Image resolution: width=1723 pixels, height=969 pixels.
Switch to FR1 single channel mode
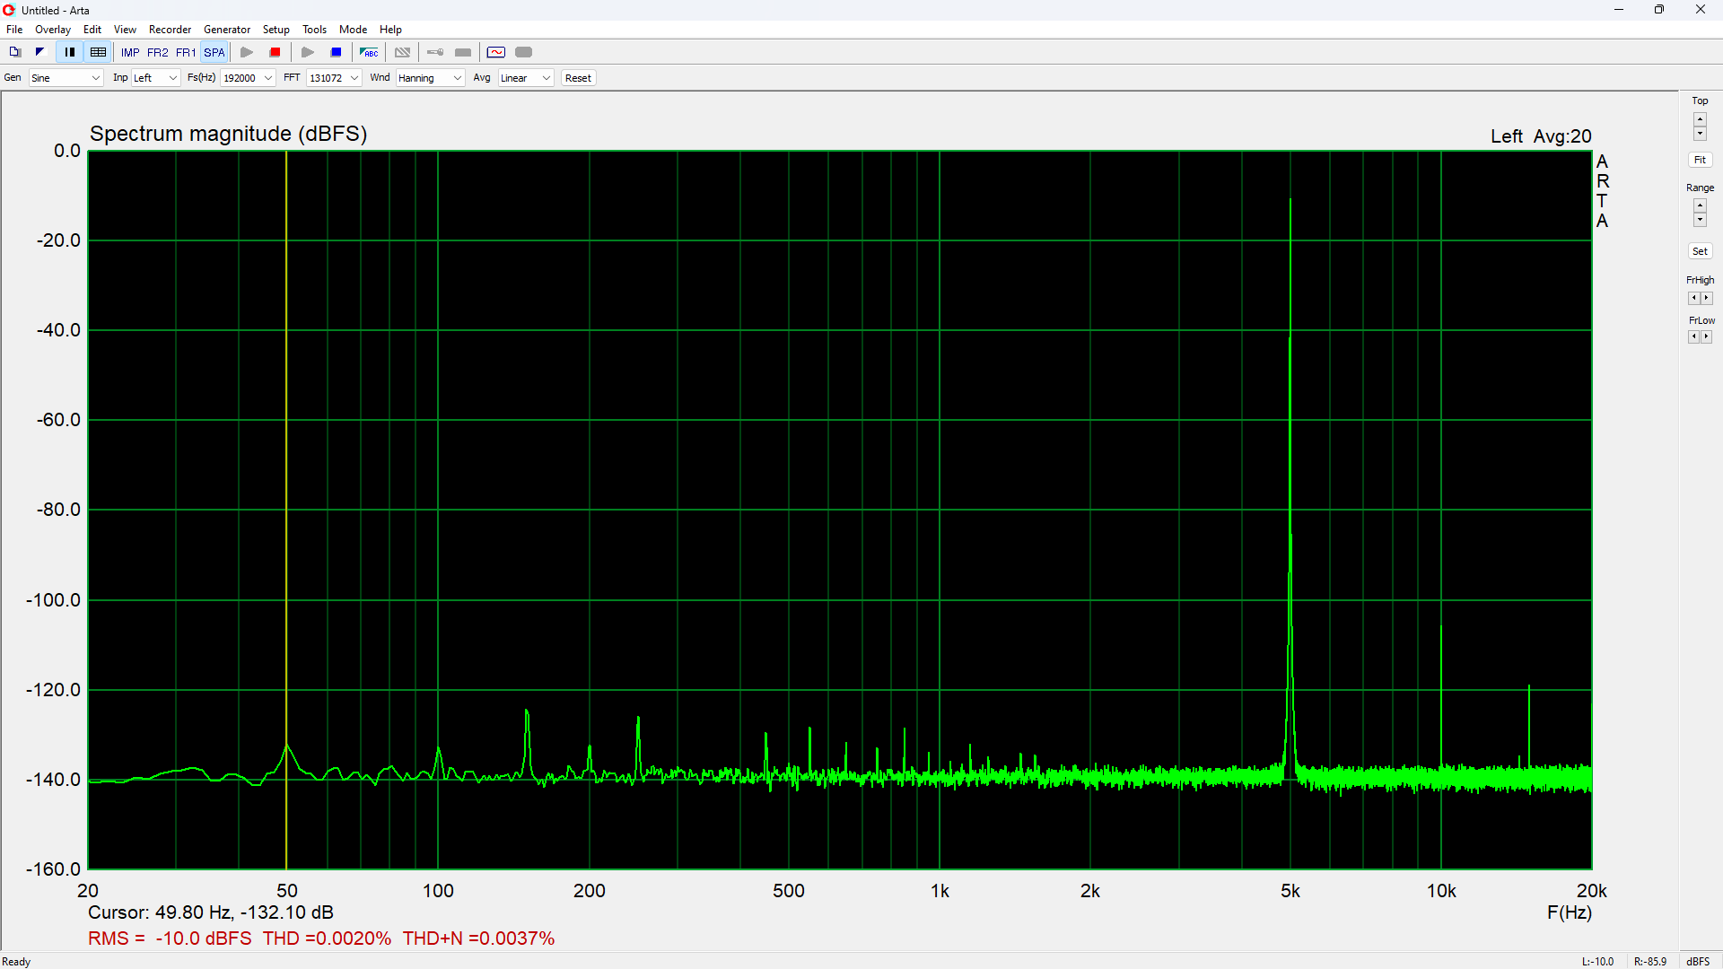tap(186, 52)
